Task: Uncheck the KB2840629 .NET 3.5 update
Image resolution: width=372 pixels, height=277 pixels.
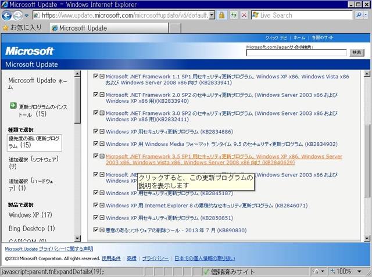Action: click(95, 156)
